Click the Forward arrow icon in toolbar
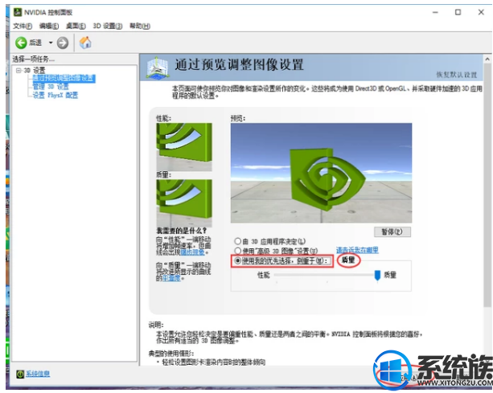The image size is (493, 393). click(x=63, y=43)
